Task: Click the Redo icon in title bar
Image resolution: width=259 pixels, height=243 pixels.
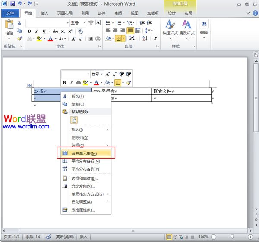Action: [x=30, y=3]
